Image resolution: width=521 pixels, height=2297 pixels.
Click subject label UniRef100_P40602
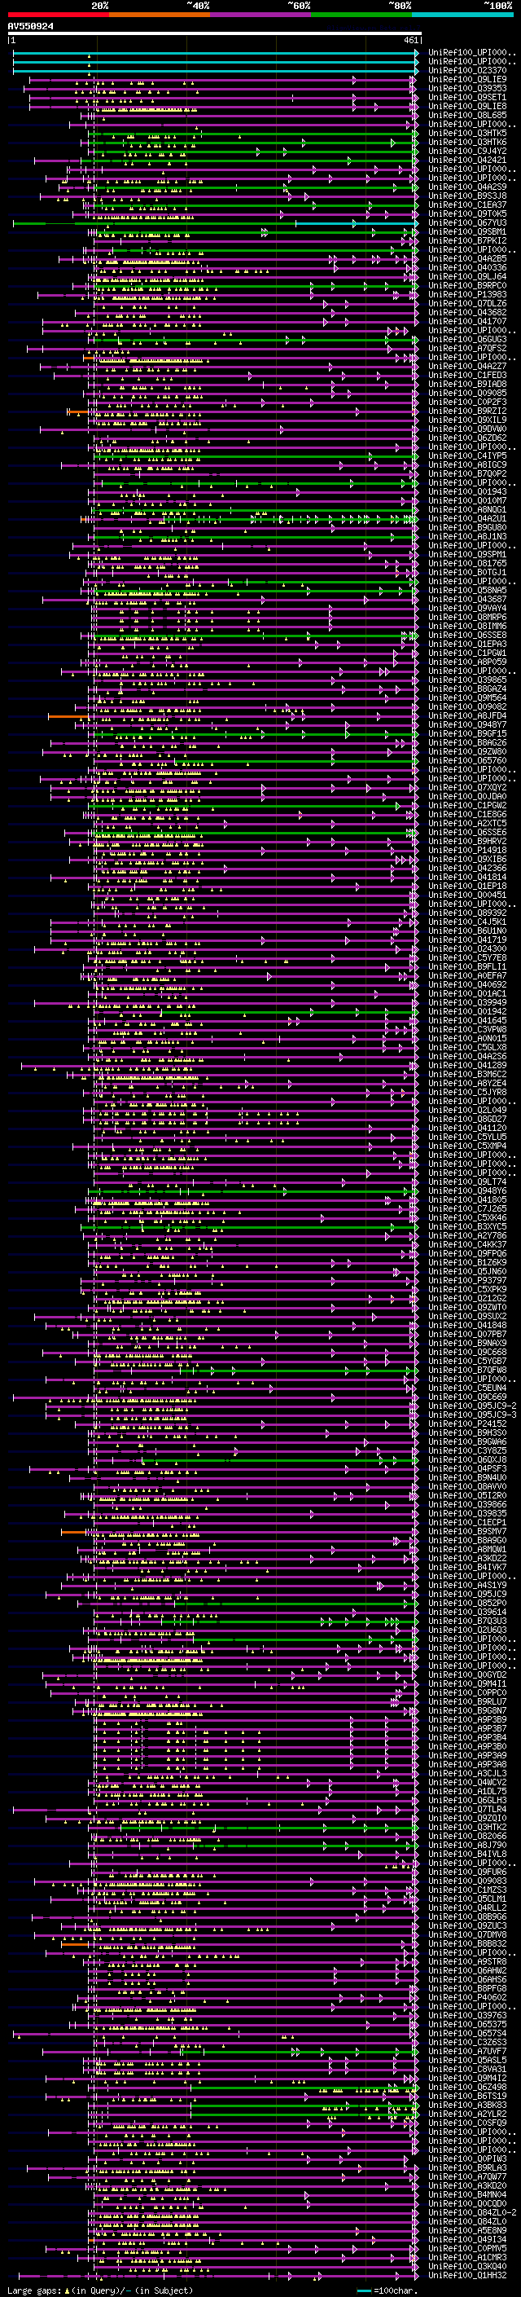467,1997
